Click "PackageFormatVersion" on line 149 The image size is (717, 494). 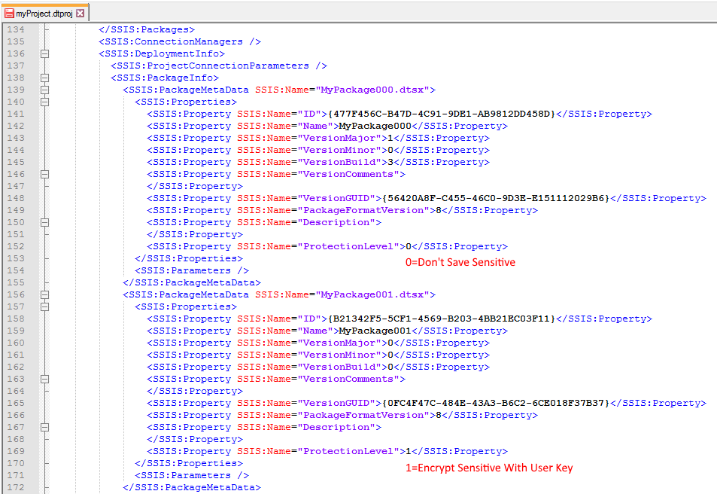coord(363,210)
